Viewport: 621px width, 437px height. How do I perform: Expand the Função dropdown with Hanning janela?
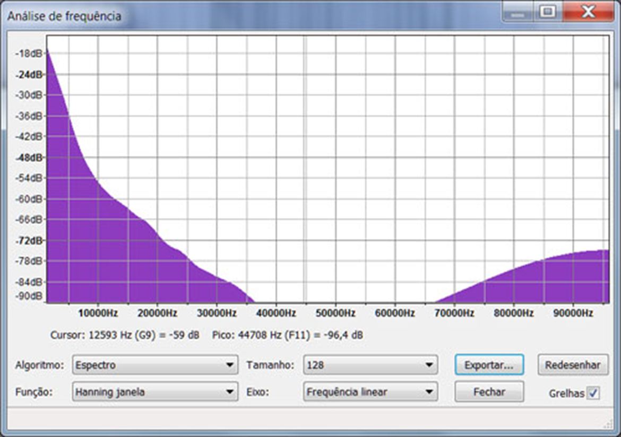154,392
